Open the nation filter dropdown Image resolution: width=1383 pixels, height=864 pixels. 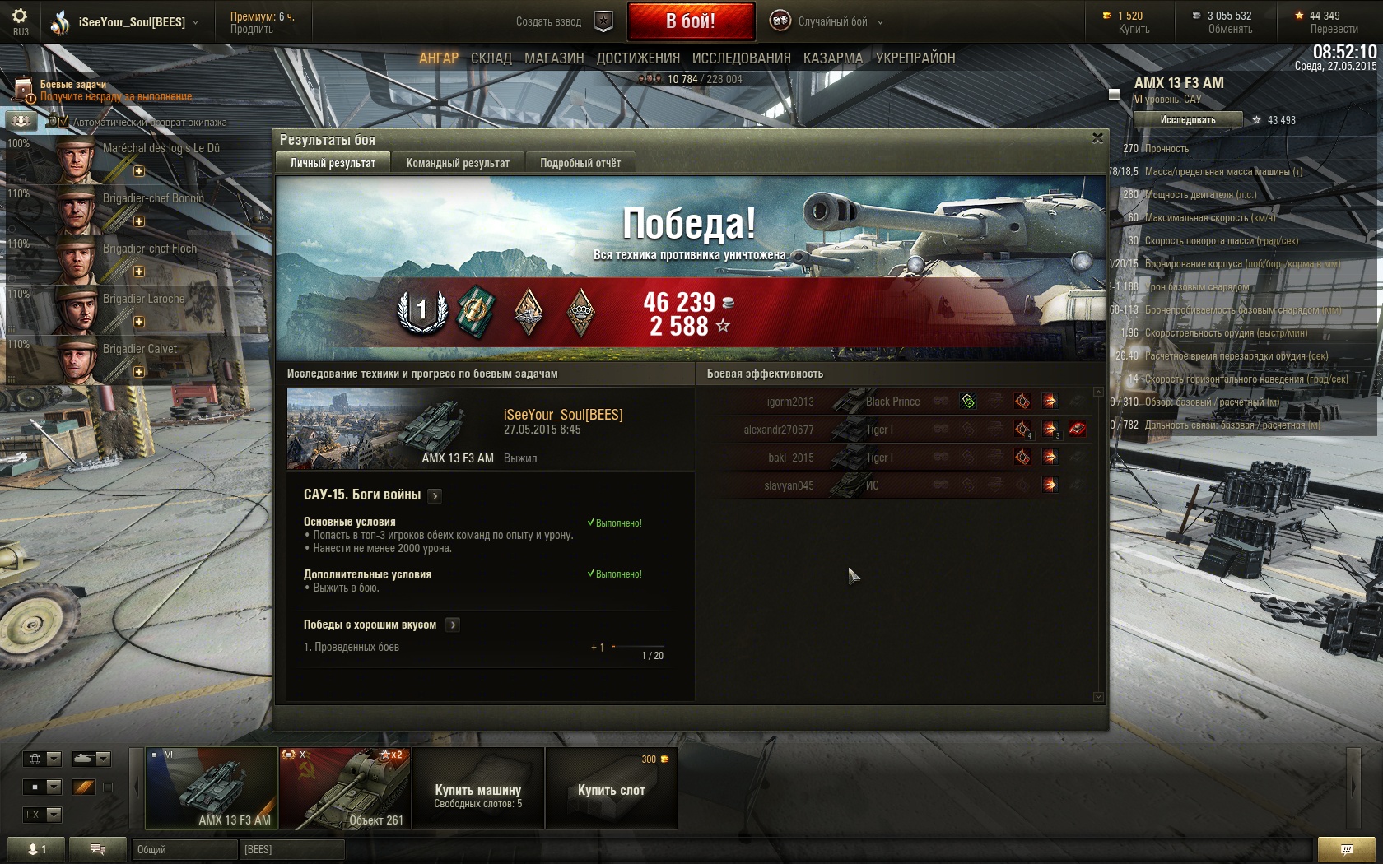pyautogui.click(x=44, y=759)
